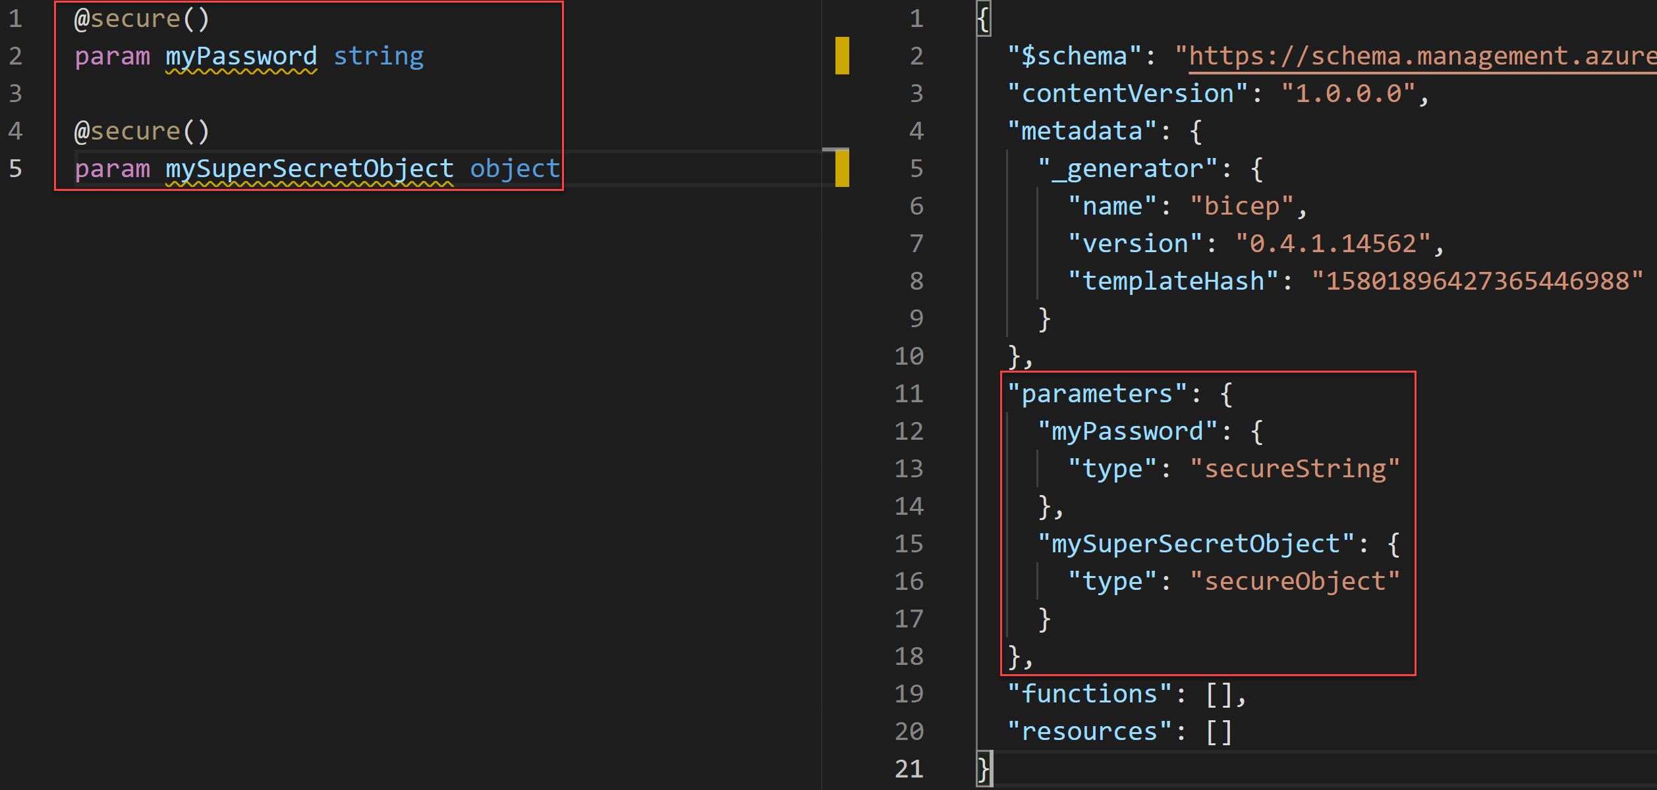Click the "parameters" key in JSON

[1097, 394]
